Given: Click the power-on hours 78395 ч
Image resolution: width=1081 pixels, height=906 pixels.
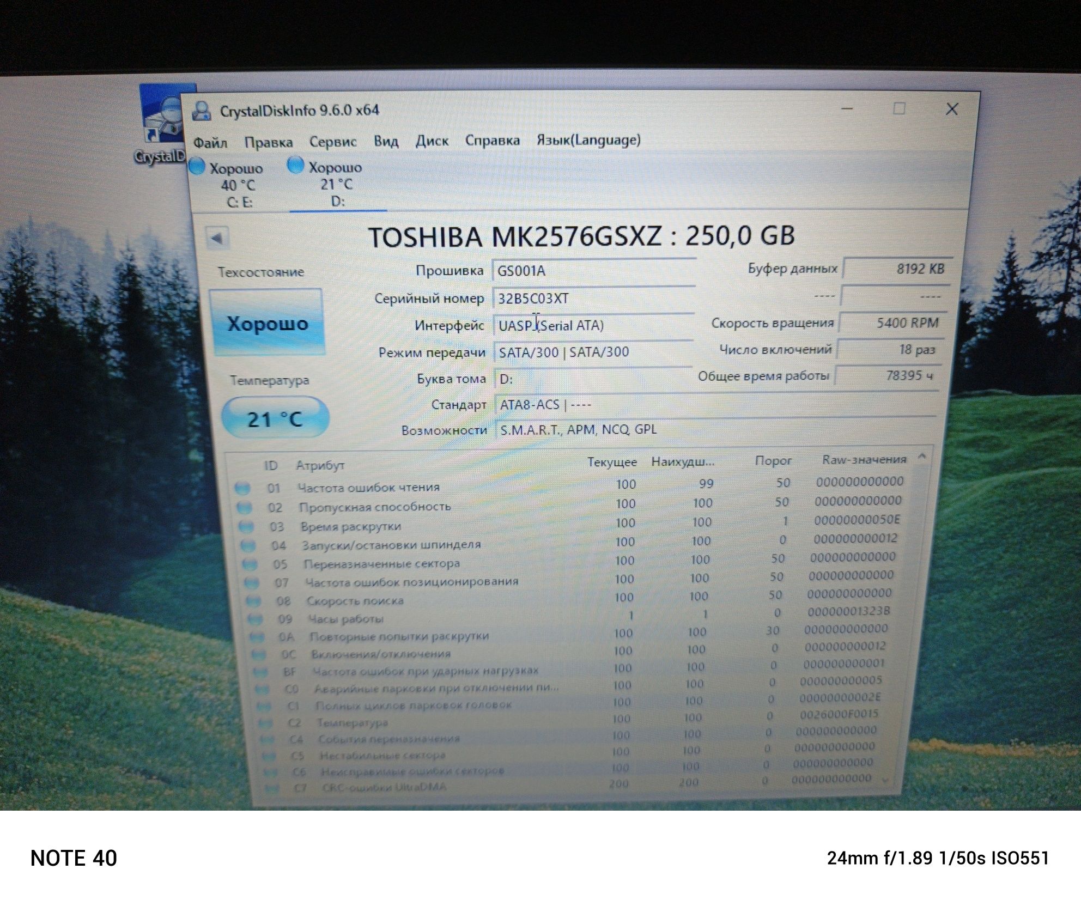Looking at the screenshot, I should pyautogui.click(x=888, y=375).
